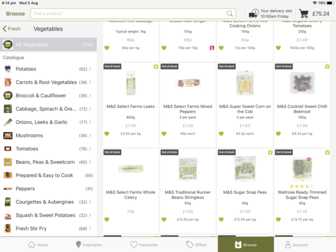
Task: Favourite the 80p per kg cabbage heart
Action: point(107,48)
